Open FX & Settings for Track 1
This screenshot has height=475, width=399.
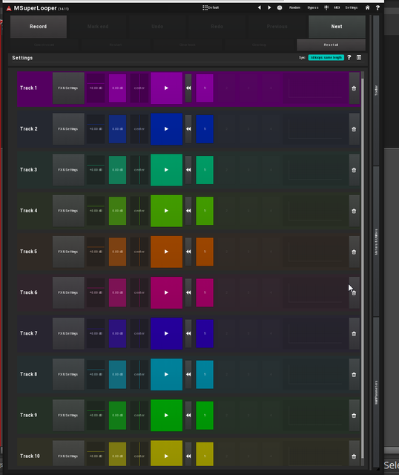tap(68, 88)
